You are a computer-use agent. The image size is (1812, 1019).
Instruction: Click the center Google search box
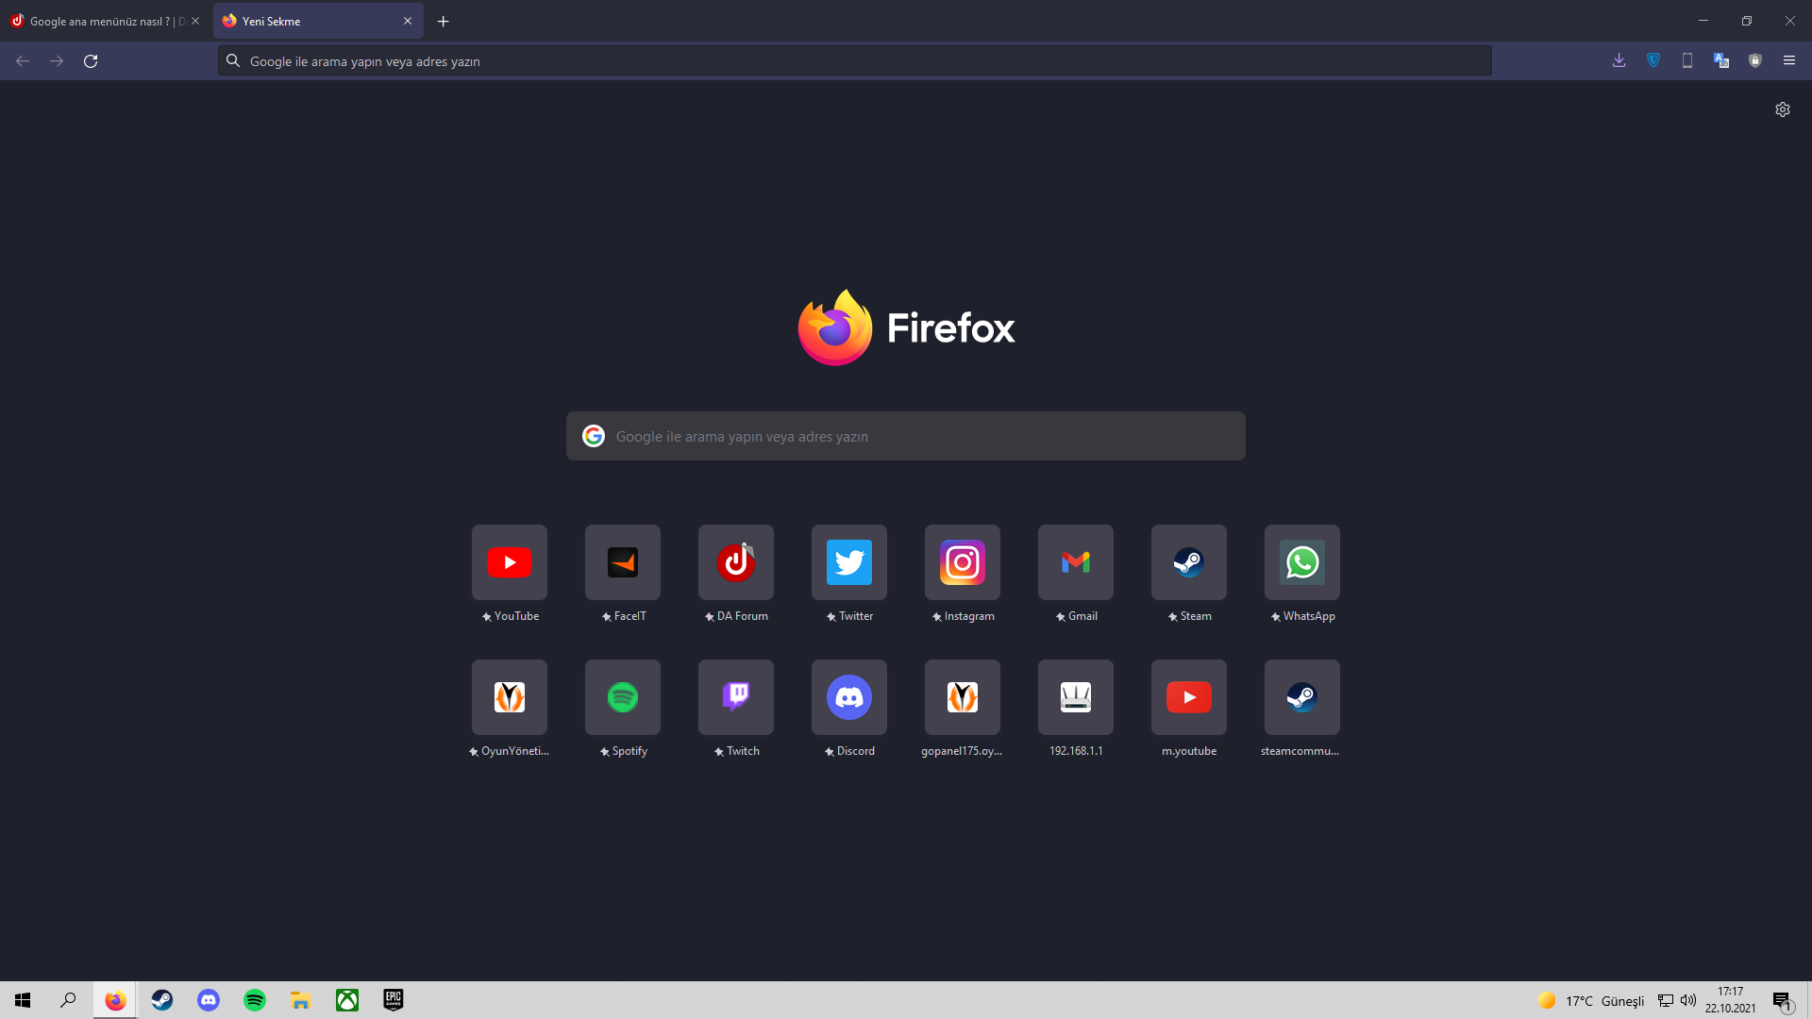click(x=906, y=436)
